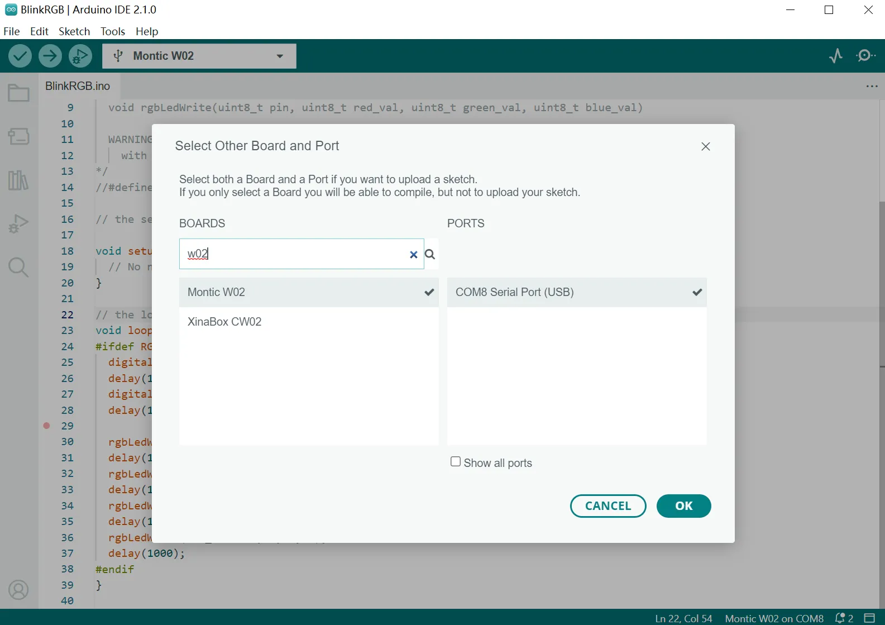This screenshot has height=625, width=885.
Task: Open the Serial Plotter icon
Action: tap(836, 55)
